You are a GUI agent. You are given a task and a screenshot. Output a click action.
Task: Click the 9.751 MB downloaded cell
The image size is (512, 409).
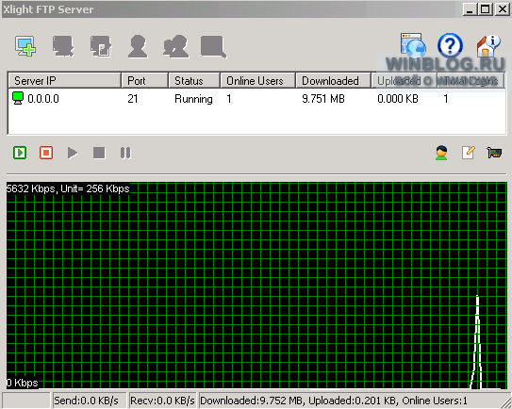click(323, 99)
